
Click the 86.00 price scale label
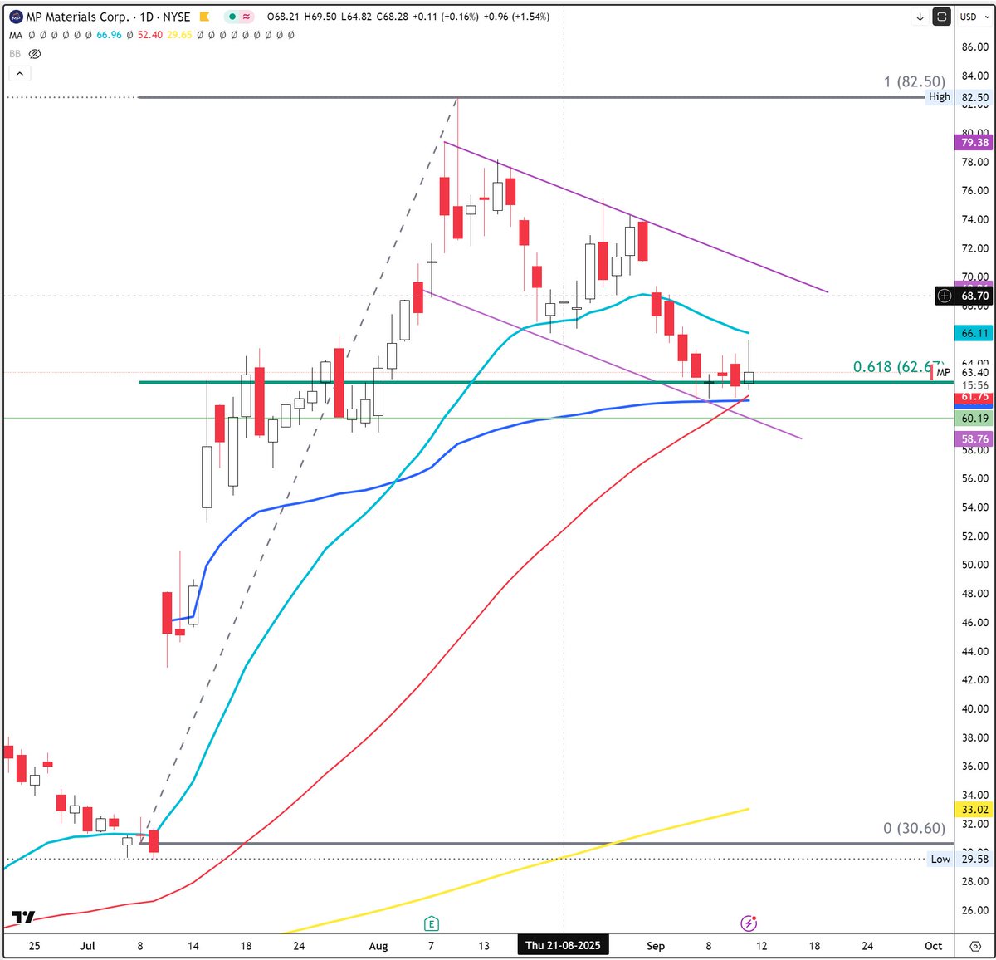pos(974,47)
